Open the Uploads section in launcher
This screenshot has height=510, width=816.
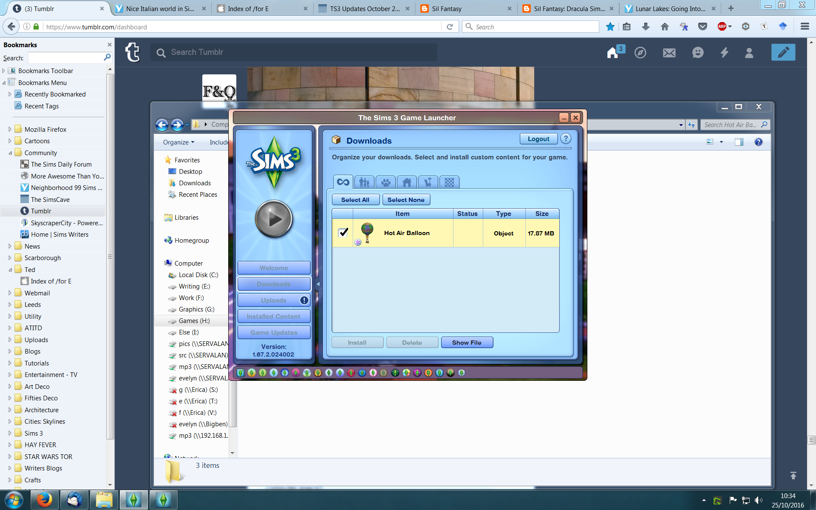point(274,300)
